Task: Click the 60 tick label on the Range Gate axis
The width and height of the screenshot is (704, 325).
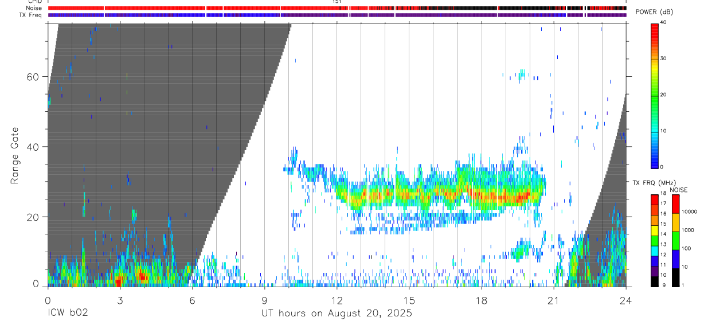Action: pyautogui.click(x=33, y=77)
